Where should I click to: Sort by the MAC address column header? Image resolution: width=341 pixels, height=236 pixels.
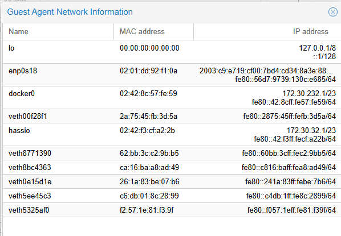[153, 32]
